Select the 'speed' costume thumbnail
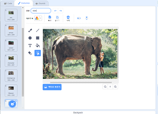This screenshot has height=114, width=158. coord(11,45)
